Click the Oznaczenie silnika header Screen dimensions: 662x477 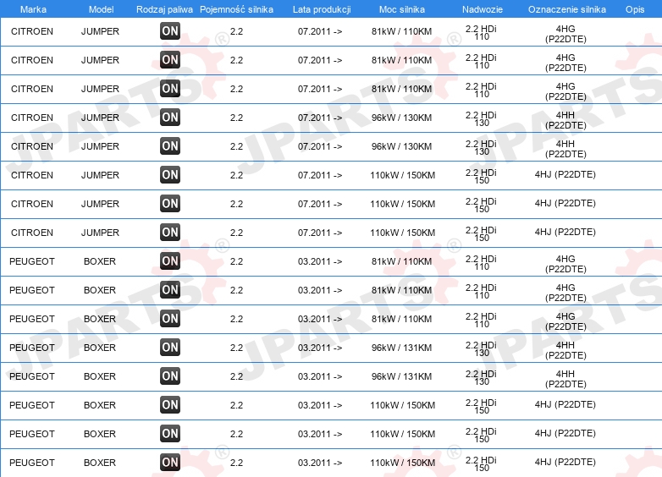[x=566, y=9]
